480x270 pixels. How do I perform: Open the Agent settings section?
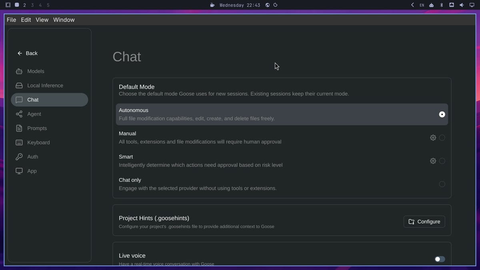pos(50,114)
